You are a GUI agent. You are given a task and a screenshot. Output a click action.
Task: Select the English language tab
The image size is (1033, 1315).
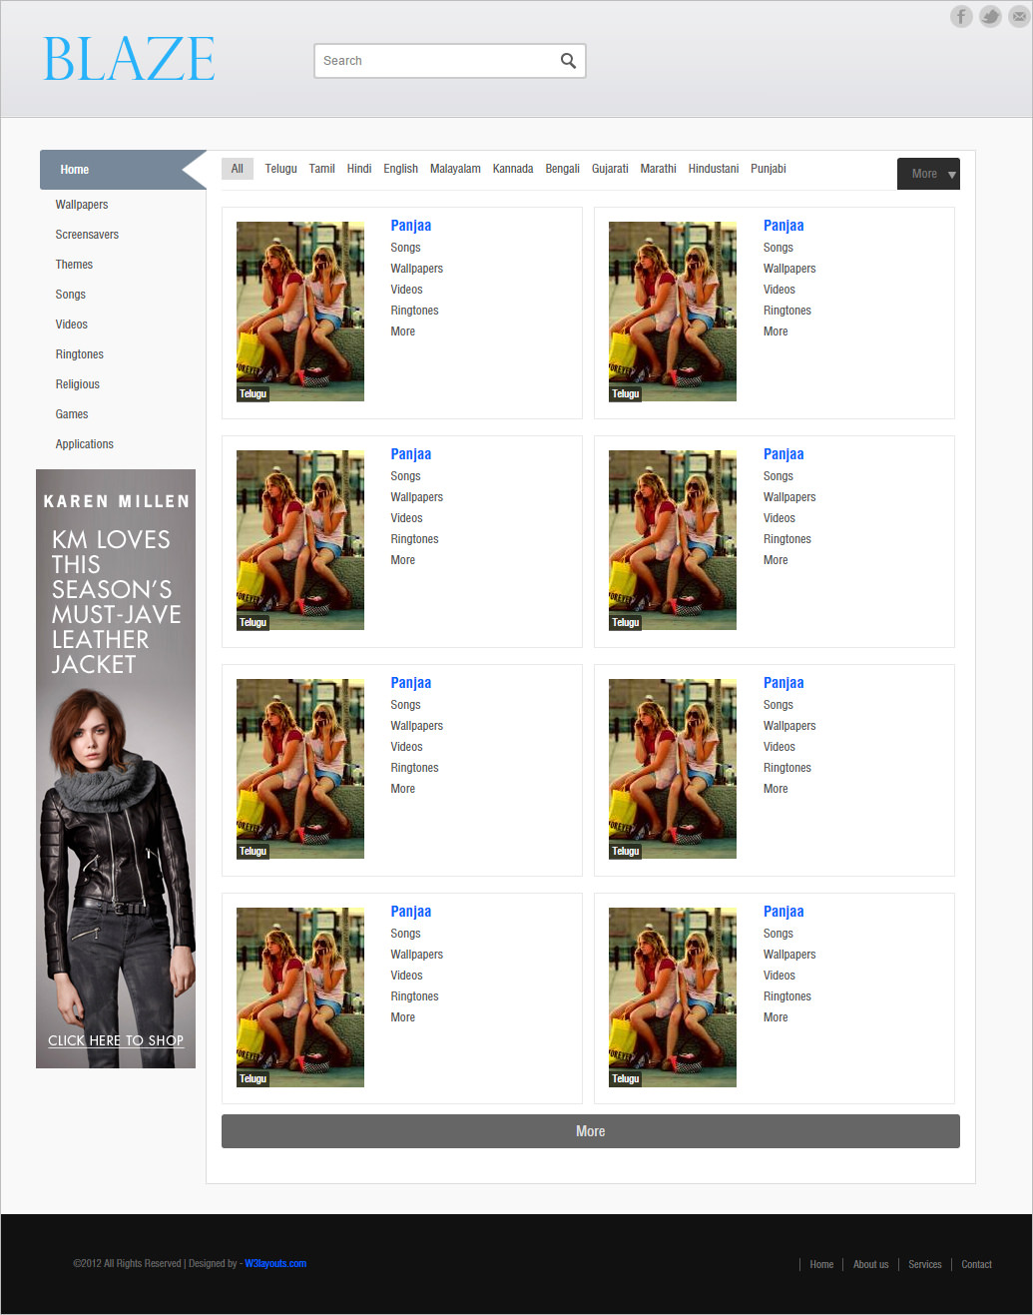pos(400,168)
